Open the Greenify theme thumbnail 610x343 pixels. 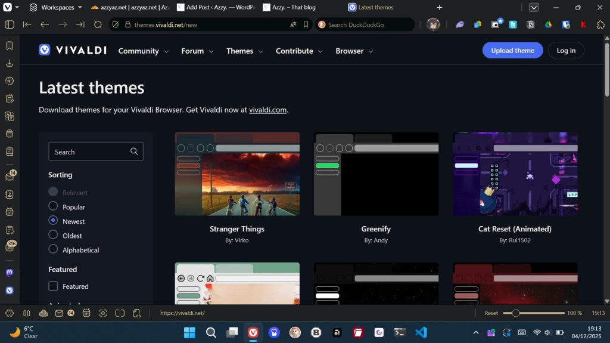376,174
